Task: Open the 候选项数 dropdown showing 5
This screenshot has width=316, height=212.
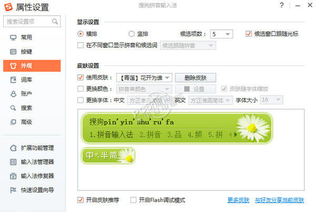Action: point(222,34)
